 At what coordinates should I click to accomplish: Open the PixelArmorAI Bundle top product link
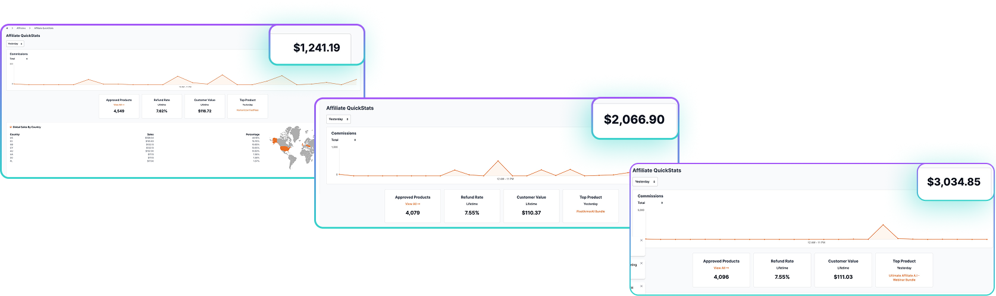pyautogui.click(x=591, y=211)
